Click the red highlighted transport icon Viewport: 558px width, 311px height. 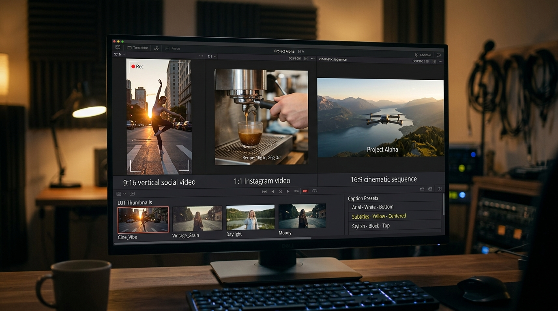tap(306, 191)
